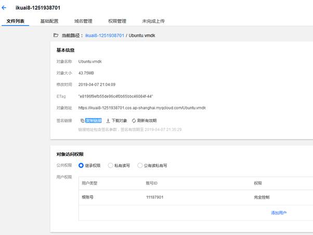This screenshot has width=313, height=235.
Task: Click the ikuai8-1251938701 breadcrumb link
Action: [x=105, y=35]
